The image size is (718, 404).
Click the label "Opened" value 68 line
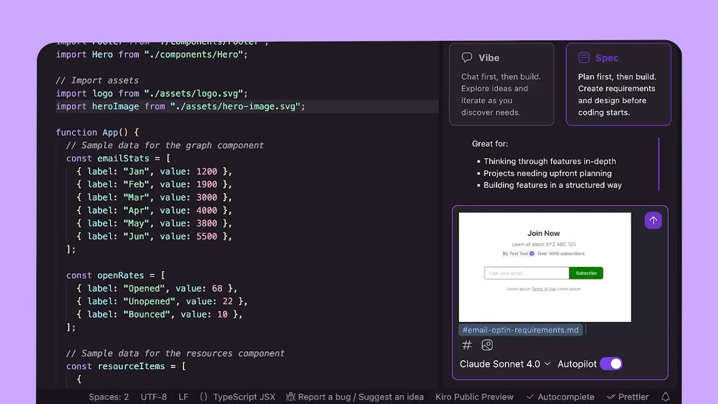(157, 288)
